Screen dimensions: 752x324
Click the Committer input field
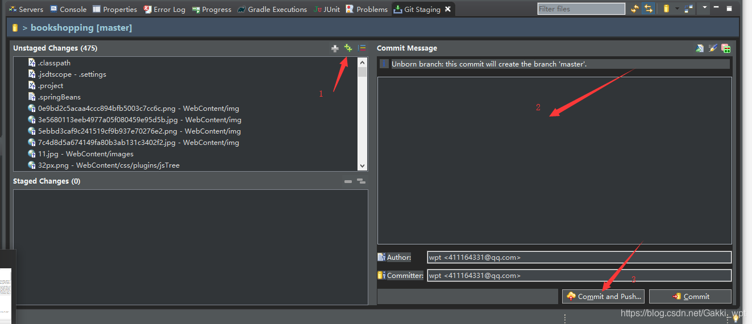pos(579,276)
